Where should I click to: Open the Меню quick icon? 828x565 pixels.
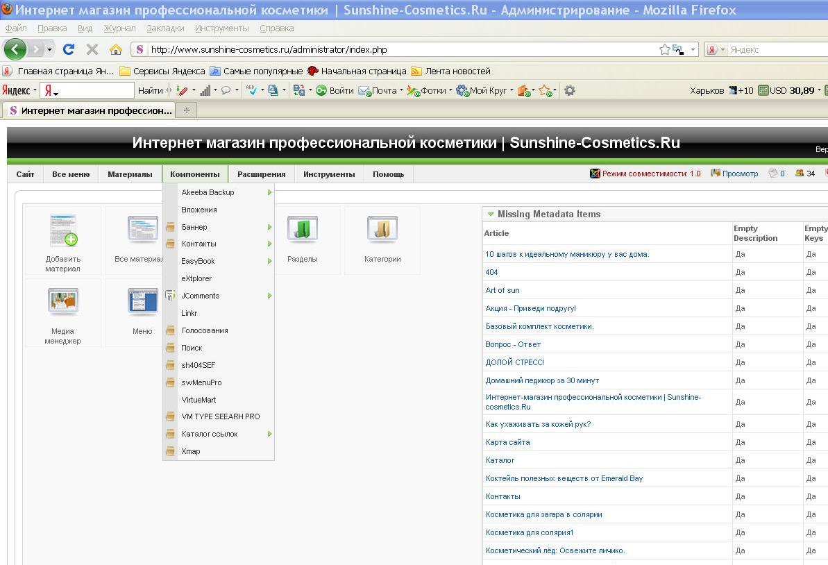tap(142, 312)
